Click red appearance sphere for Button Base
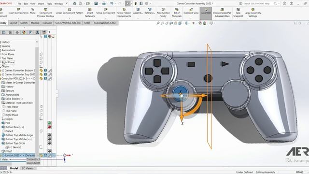 (49, 127)
